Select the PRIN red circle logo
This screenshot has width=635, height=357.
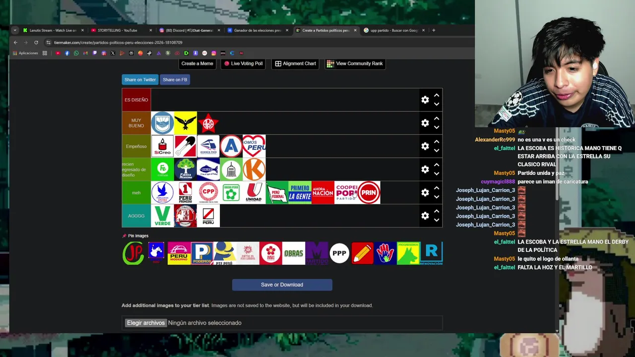coord(369,192)
